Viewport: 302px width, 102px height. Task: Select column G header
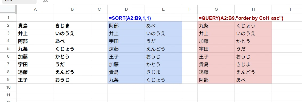[x=216, y=9]
